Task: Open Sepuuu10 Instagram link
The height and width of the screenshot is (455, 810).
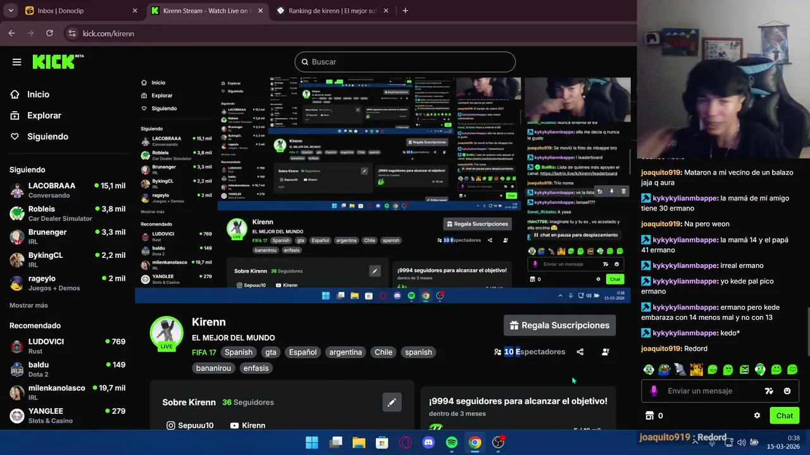Action: [190, 425]
